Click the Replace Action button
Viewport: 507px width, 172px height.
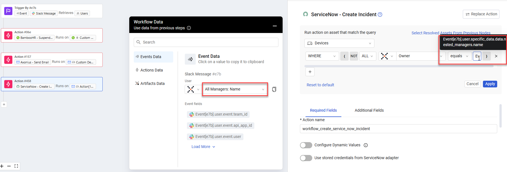tap(481, 14)
